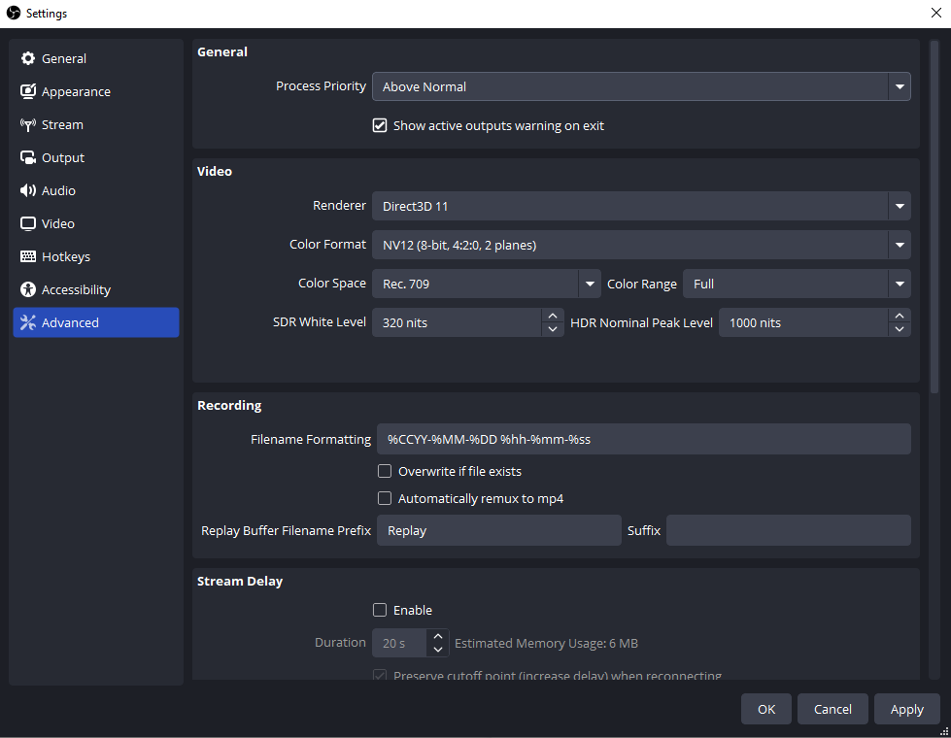
Task: Open the Stream settings section
Action: click(63, 124)
